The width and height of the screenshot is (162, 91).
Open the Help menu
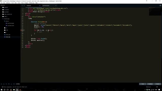pyautogui.click(x=36, y=3)
